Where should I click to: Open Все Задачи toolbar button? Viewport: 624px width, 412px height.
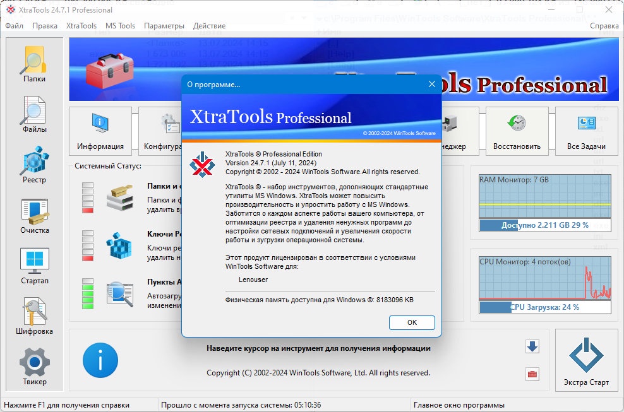pos(586,131)
